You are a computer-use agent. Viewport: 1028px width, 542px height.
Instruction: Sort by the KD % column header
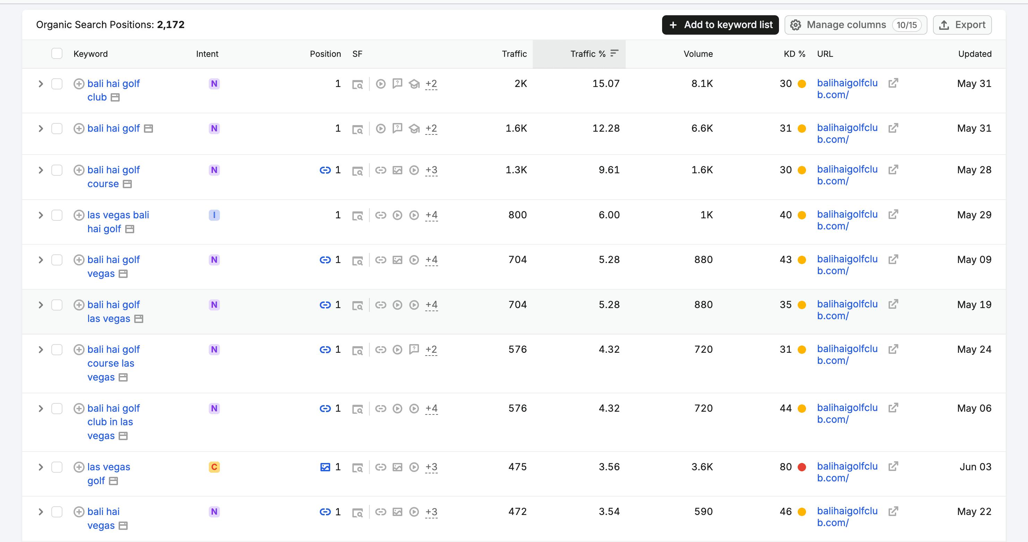coord(794,54)
